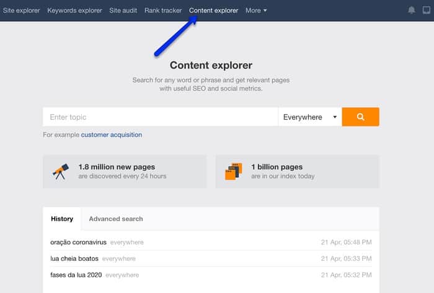
Task: Click the Content explorer page heading
Action: click(x=211, y=65)
